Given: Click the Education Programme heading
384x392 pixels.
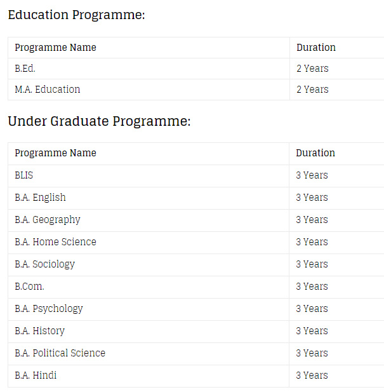Looking at the screenshot, I should (76, 15).
